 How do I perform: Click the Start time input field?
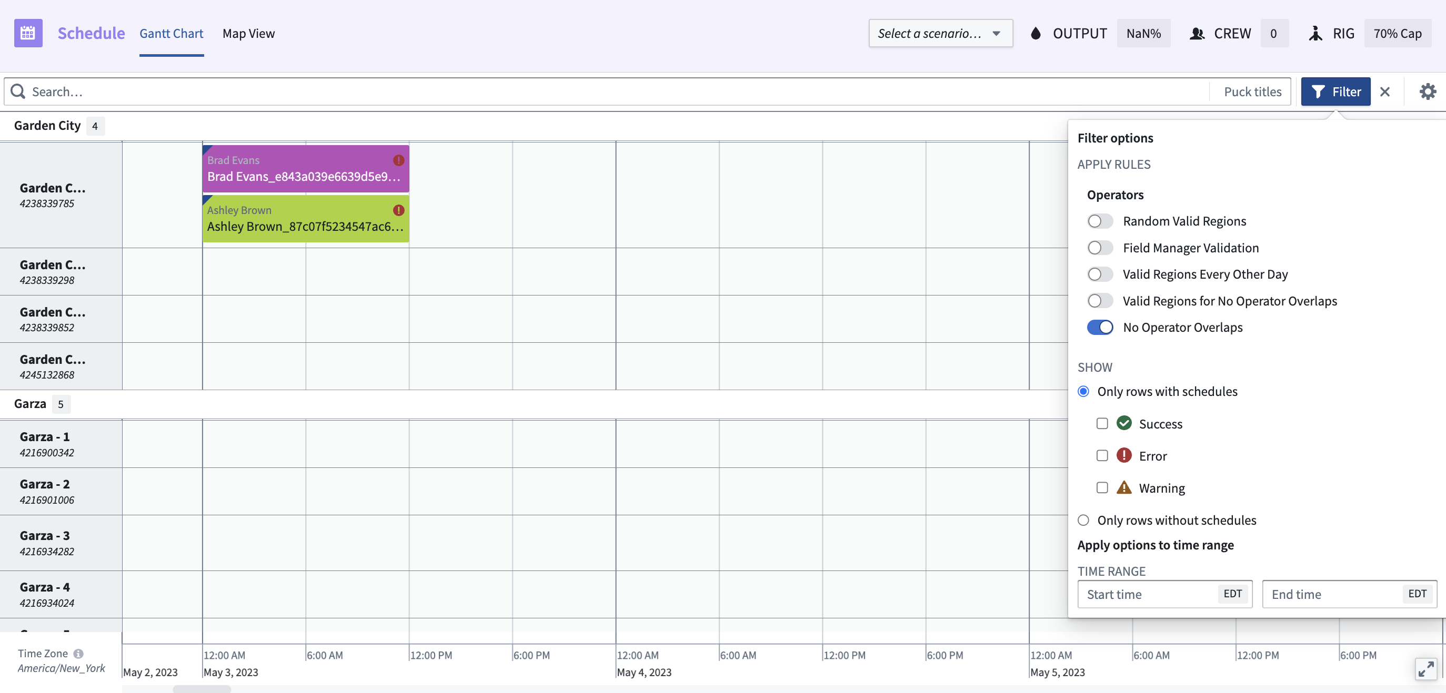pos(1165,594)
